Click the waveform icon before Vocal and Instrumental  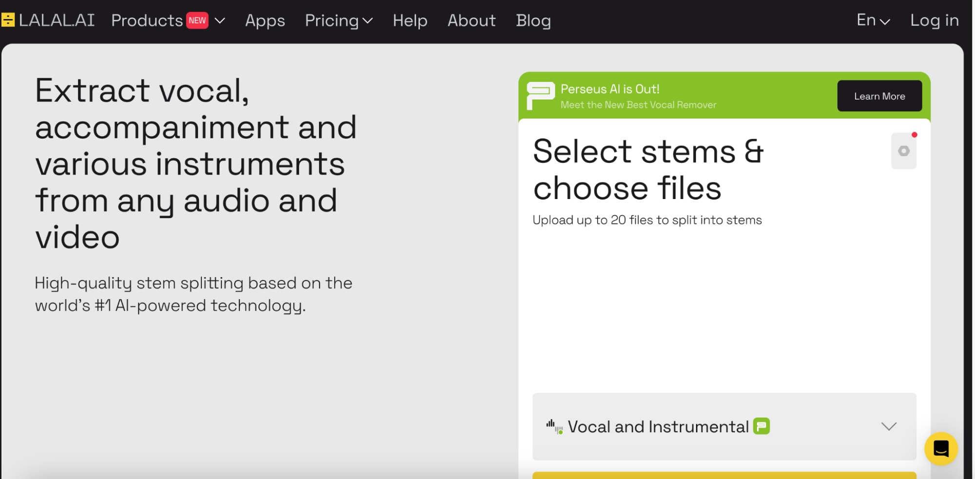tap(555, 427)
